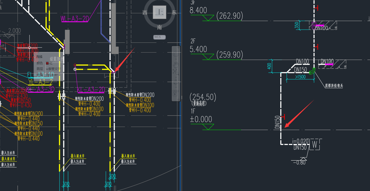The width and height of the screenshot is (370, 191).
Task: Select the 1F floor label
Action: [x=193, y=111]
